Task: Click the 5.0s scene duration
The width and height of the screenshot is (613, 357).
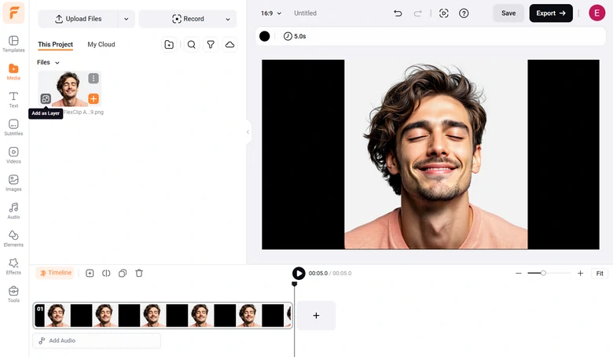Action: 295,36
